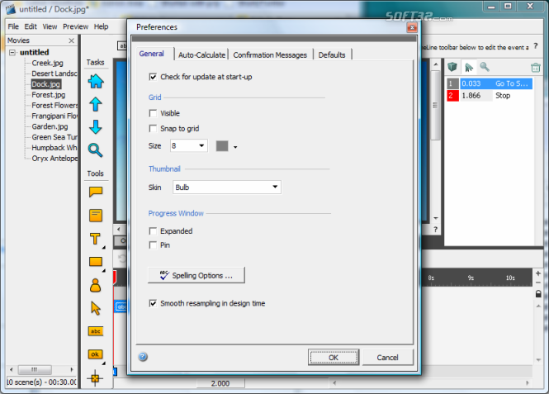The width and height of the screenshot is (549, 394).
Task: Select the orange note tool
Action: click(96, 216)
